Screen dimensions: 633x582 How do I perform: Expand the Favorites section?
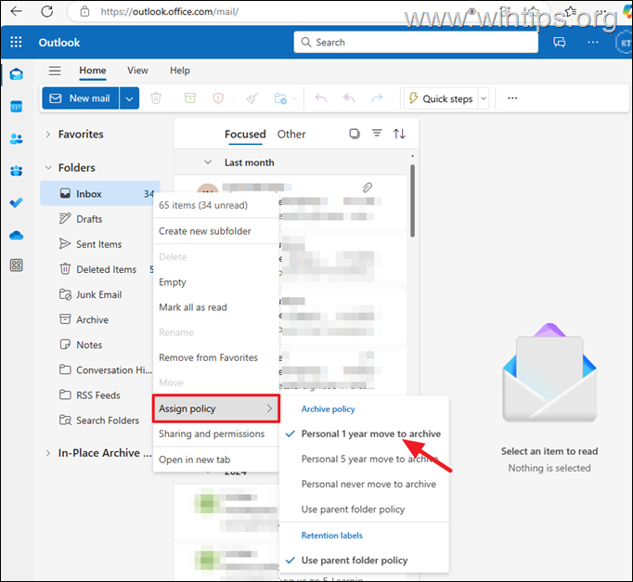point(48,135)
